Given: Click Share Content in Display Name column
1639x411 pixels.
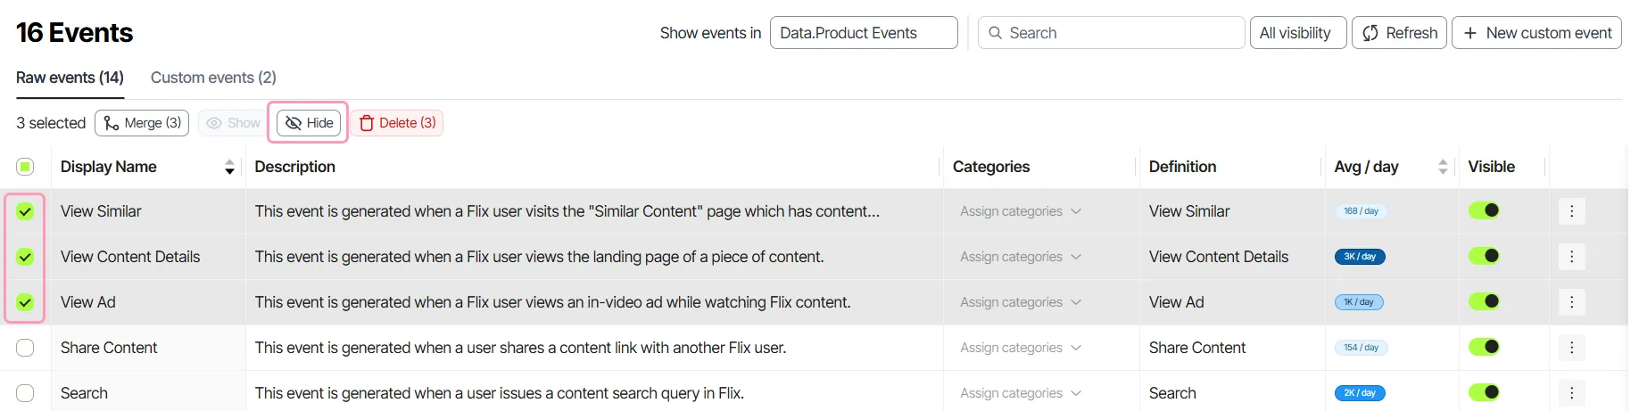Looking at the screenshot, I should (x=109, y=348).
